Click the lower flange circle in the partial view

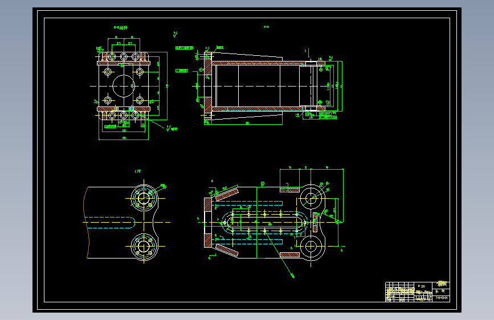click(x=144, y=247)
